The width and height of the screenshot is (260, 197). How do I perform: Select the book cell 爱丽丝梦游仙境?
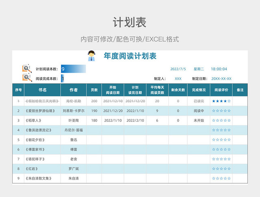click(x=42, y=111)
